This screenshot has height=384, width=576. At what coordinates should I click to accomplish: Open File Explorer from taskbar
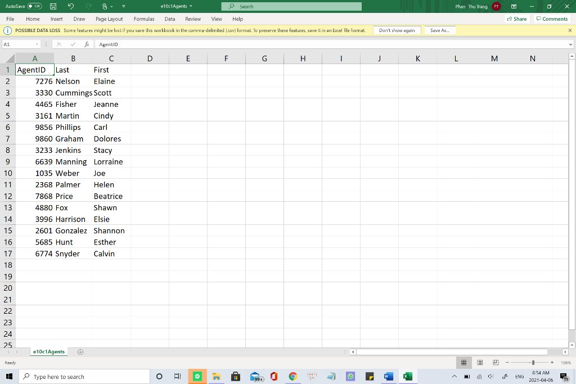coord(217,377)
